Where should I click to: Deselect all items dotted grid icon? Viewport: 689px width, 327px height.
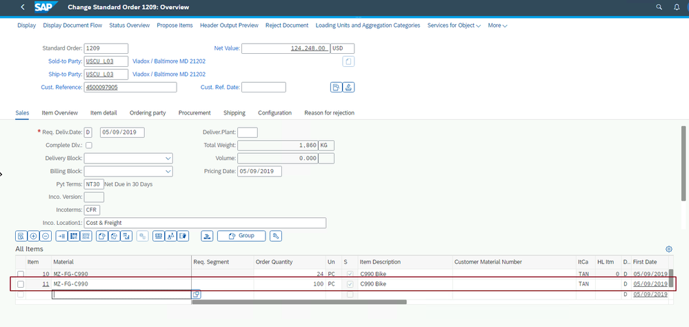pyautogui.click(x=86, y=236)
